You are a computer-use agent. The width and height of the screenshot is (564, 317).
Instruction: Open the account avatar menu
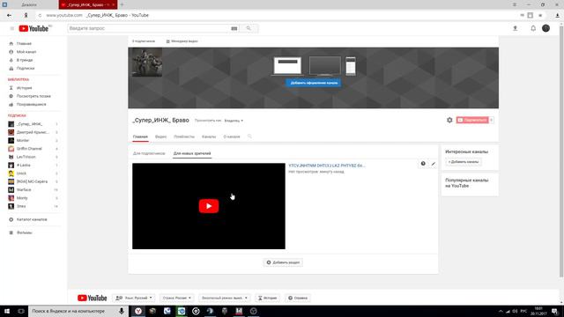click(x=545, y=28)
